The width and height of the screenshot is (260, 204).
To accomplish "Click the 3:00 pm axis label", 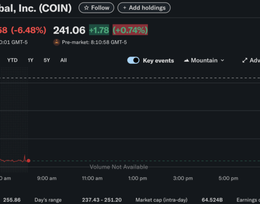I will (183, 178).
